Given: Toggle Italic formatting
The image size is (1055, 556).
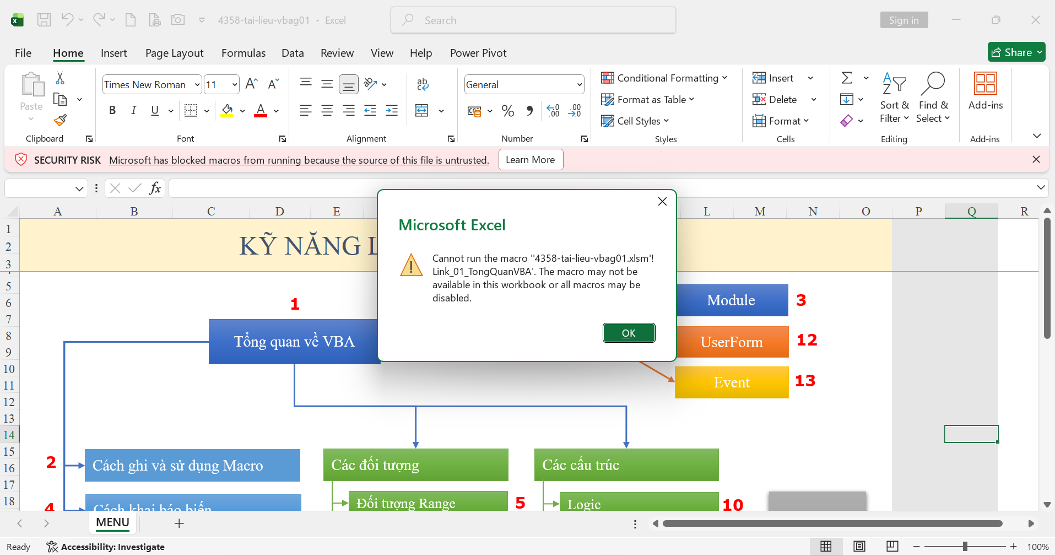Looking at the screenshot, I should tap(133, 111).
